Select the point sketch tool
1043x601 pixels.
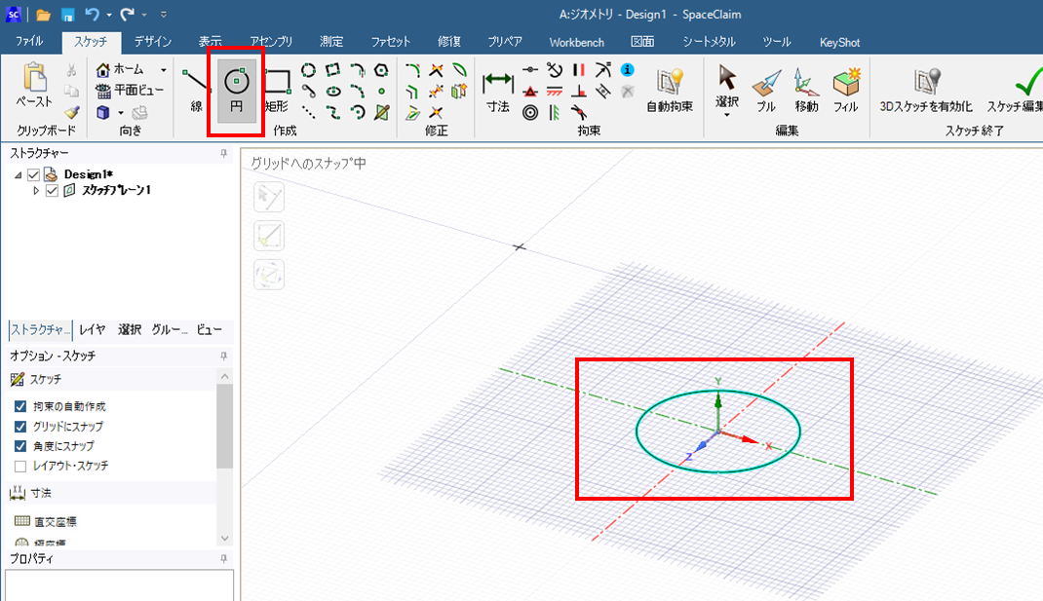click(381, 92)
